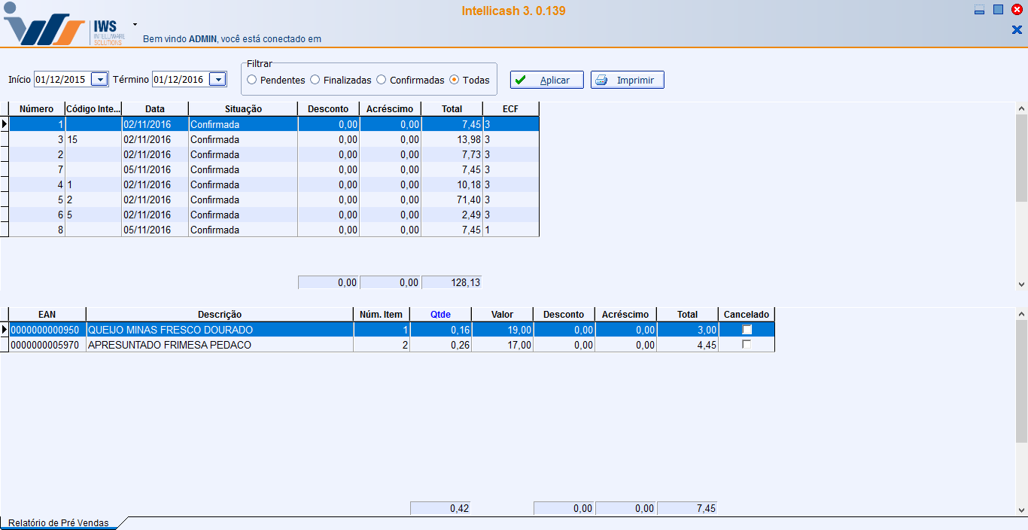Click the Valor column header
The width and height of the screenshot is (1028, 530).
coord(502,315)
